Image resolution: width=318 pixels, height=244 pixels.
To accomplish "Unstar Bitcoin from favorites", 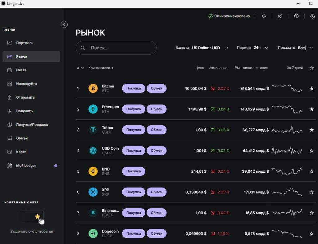I will click(x=311, y=88).
